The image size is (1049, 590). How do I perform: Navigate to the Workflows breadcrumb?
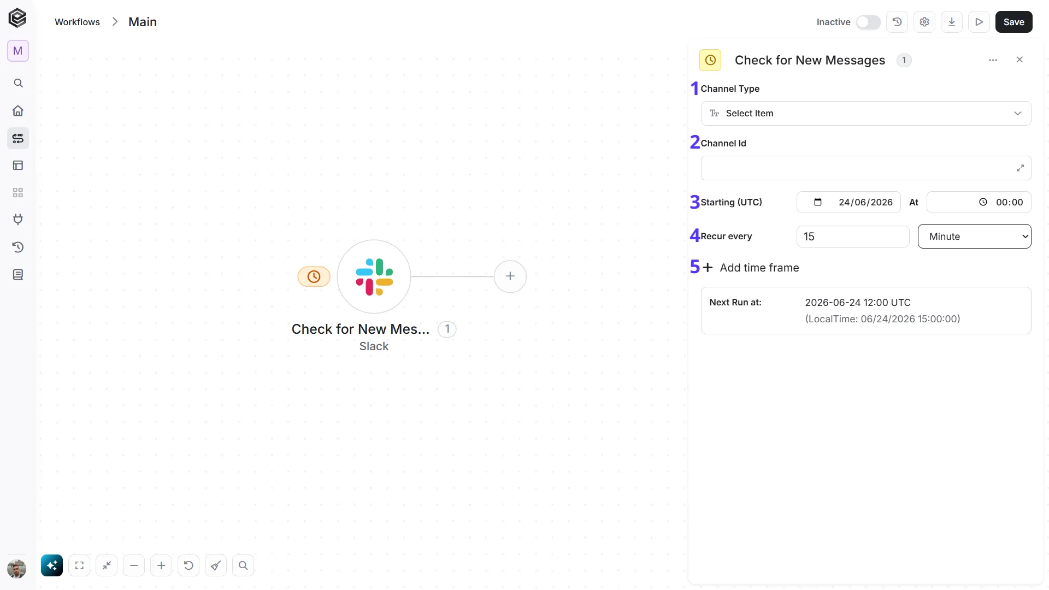77,22
